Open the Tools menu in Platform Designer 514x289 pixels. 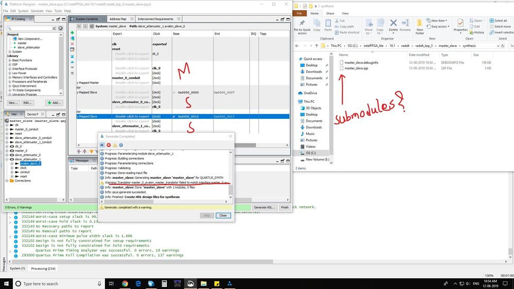pos(58,11)
